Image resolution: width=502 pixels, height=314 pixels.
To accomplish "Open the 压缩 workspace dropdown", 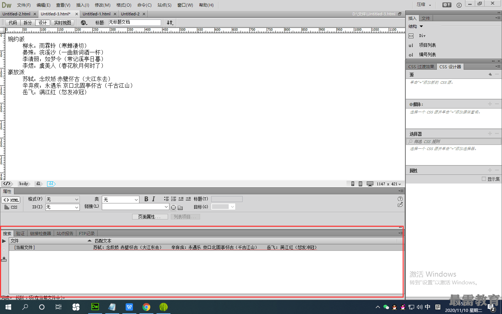I will pyautogui.click(x=424, y=5).
